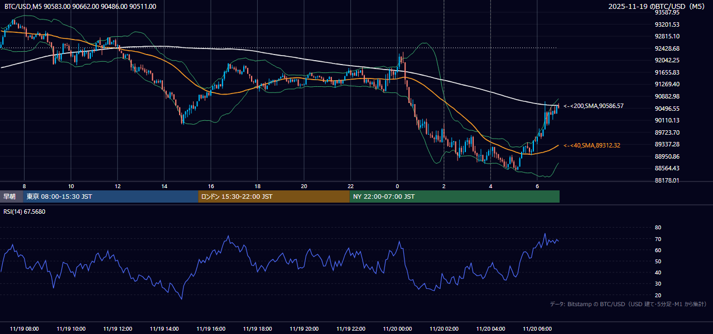Select the RSI scale value 60
This screenshot has height=334, width=713.
[x=658, y=250]
